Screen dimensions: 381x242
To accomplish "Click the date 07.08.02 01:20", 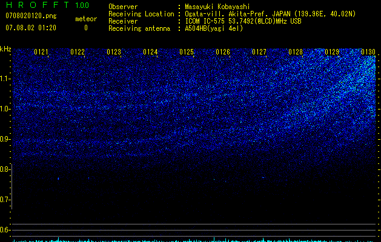I will [x=31, y=28].
